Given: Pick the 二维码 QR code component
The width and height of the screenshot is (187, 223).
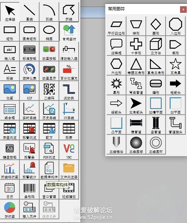Looking at the screenshot, I should (x=49, y=91).
